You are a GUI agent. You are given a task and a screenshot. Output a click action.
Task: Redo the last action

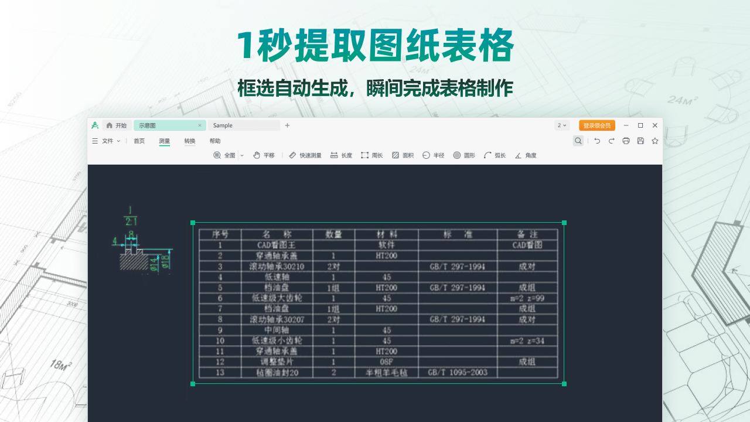click(x=611, y=141)
